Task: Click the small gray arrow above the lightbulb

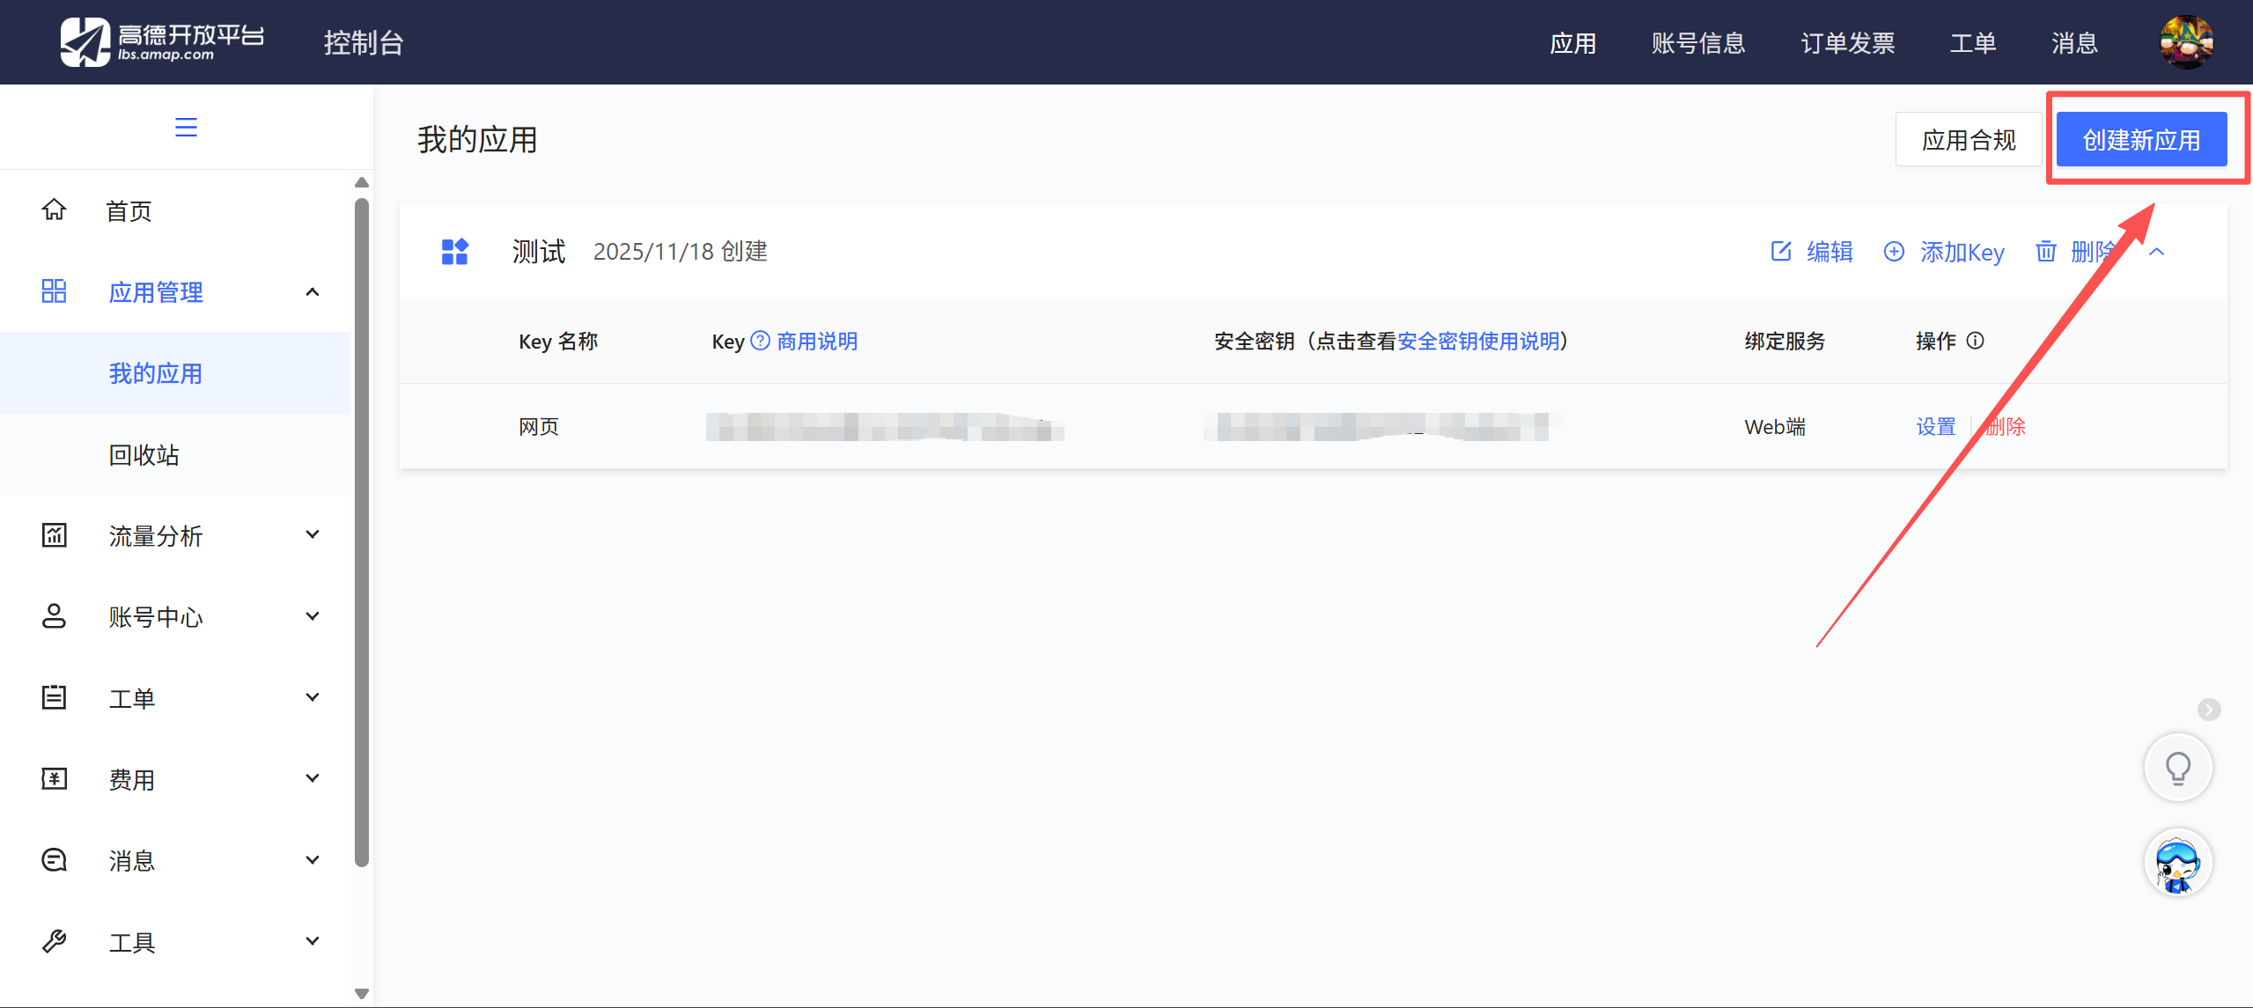Action: pyautogui.click(x=2208, y=710)
